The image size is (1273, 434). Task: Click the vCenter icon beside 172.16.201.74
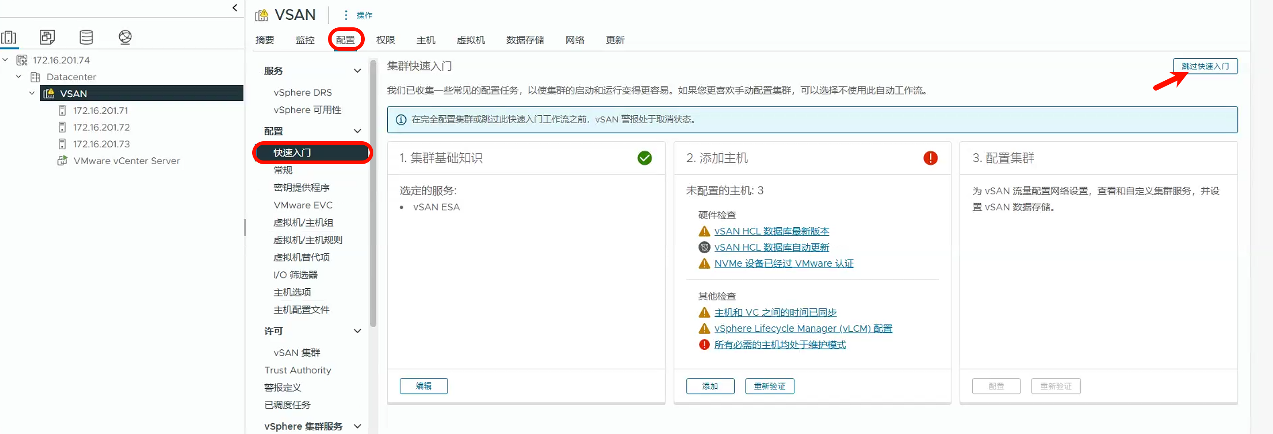pyautogui.click(x=22, y=60)
